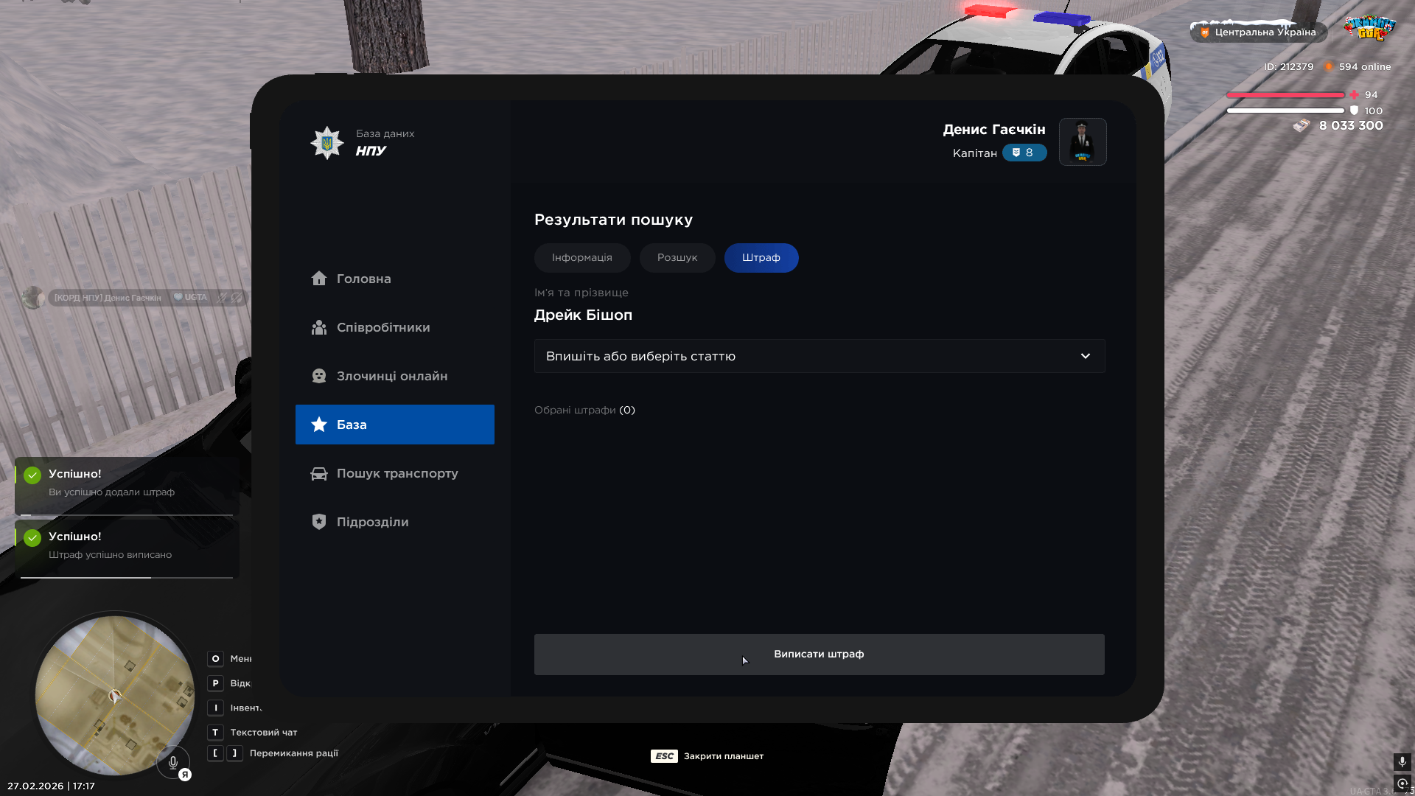The height and width of the screenshot is (796, 1415).
Task: Click the house icon next to Головна
Action: (318, 279)
